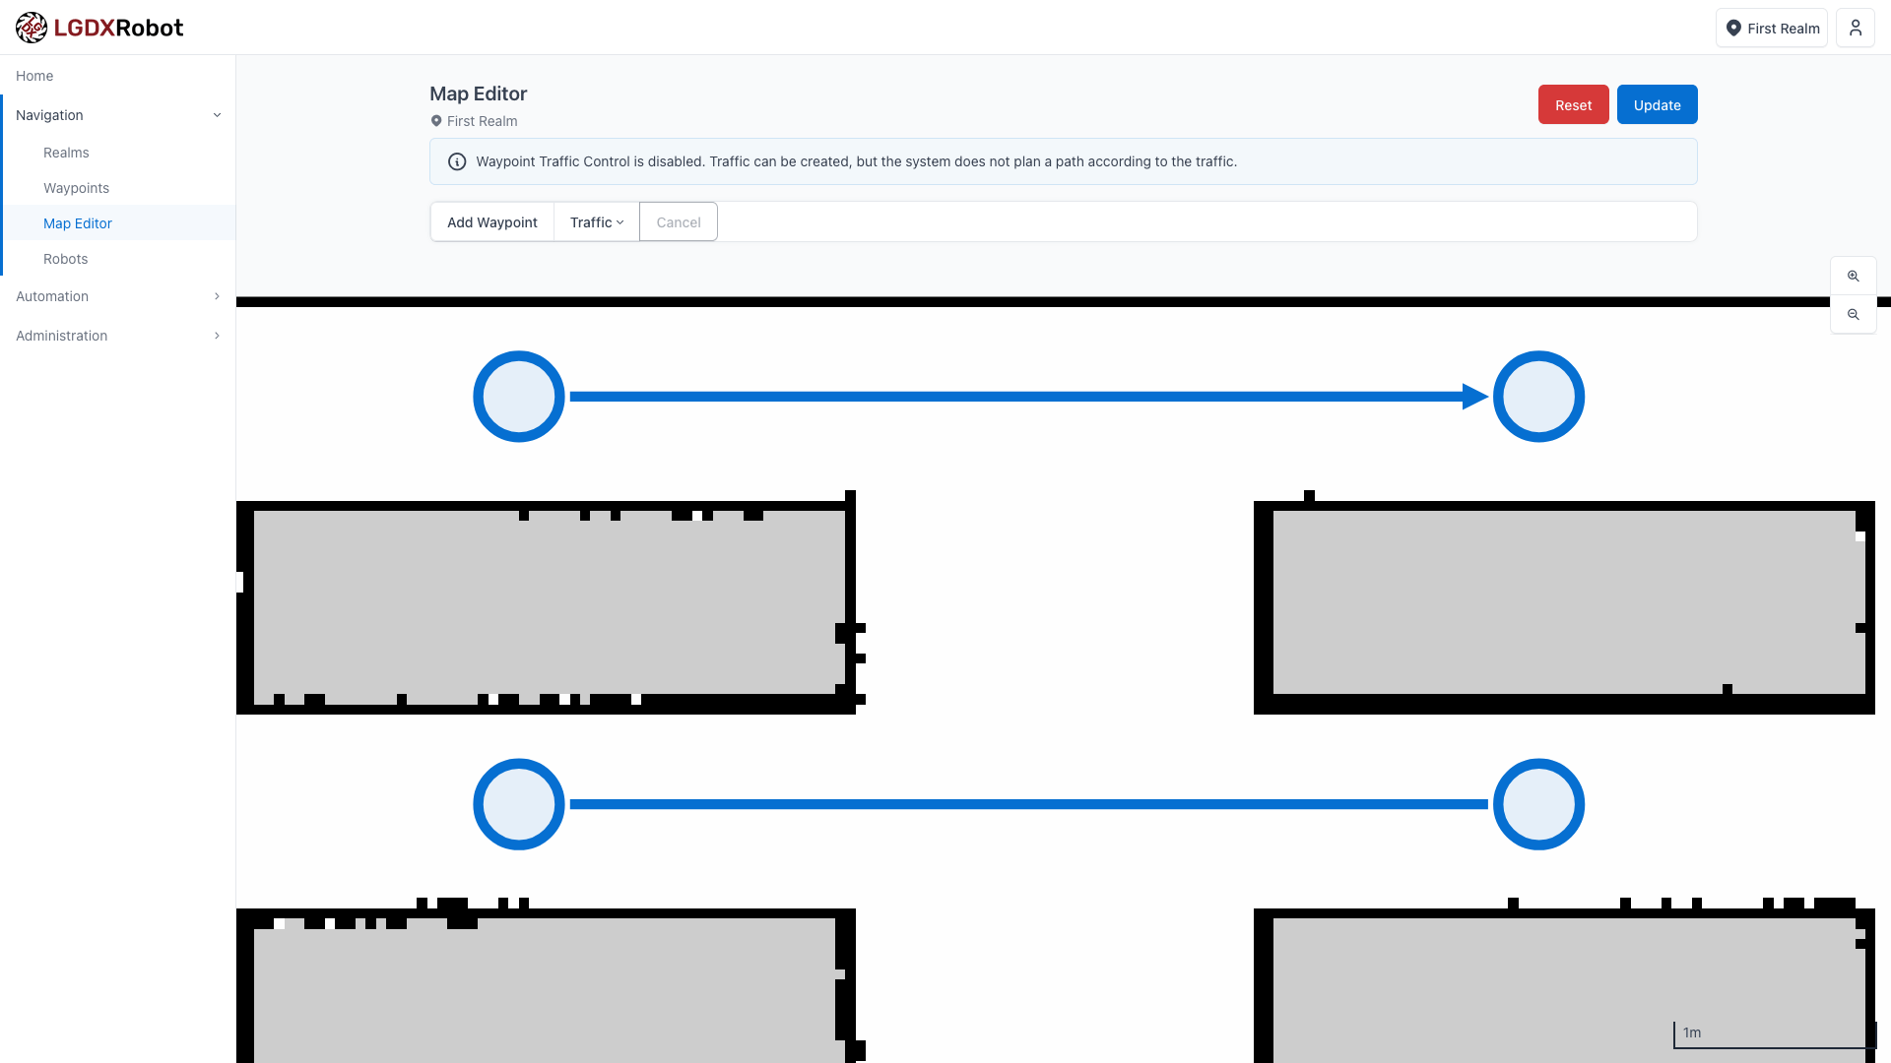The width and height of the screenshot is (1891, 1063).
Task: Select the bottom-left waypoint circle
Action: pyautogui.click(x=518, y=804)
